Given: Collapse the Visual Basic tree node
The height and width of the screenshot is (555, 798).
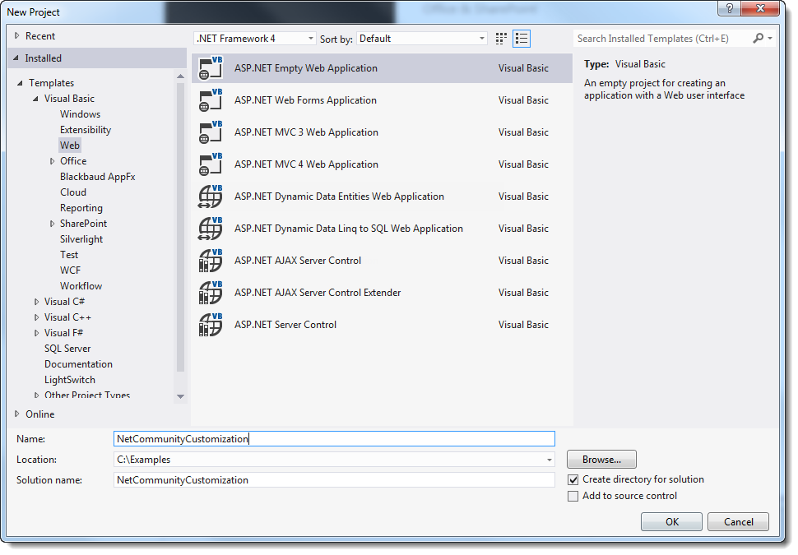Looking at the screenshot, I should (35, 99).
